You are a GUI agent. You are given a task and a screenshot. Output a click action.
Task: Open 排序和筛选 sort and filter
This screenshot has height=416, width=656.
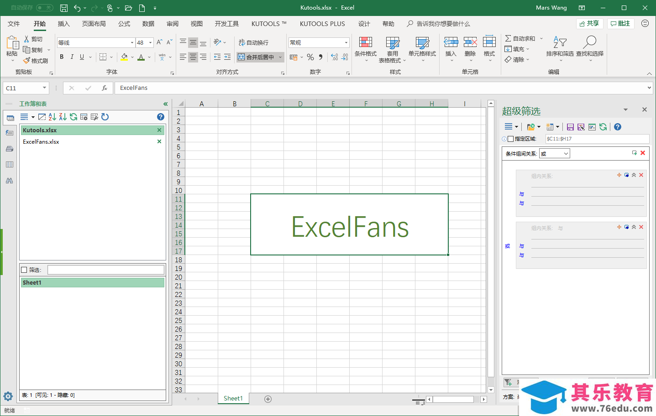(x=560, y=48)
